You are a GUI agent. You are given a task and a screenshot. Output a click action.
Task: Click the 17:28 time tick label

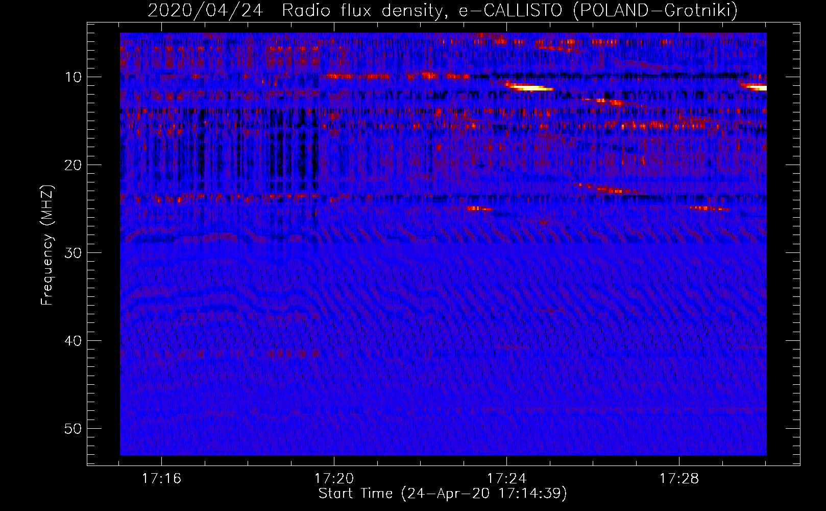pos(679,479)
